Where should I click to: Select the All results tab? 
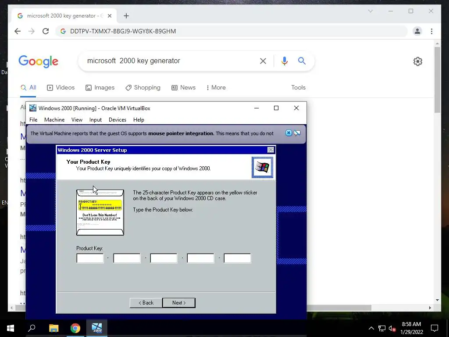click(x=29, y=88)
